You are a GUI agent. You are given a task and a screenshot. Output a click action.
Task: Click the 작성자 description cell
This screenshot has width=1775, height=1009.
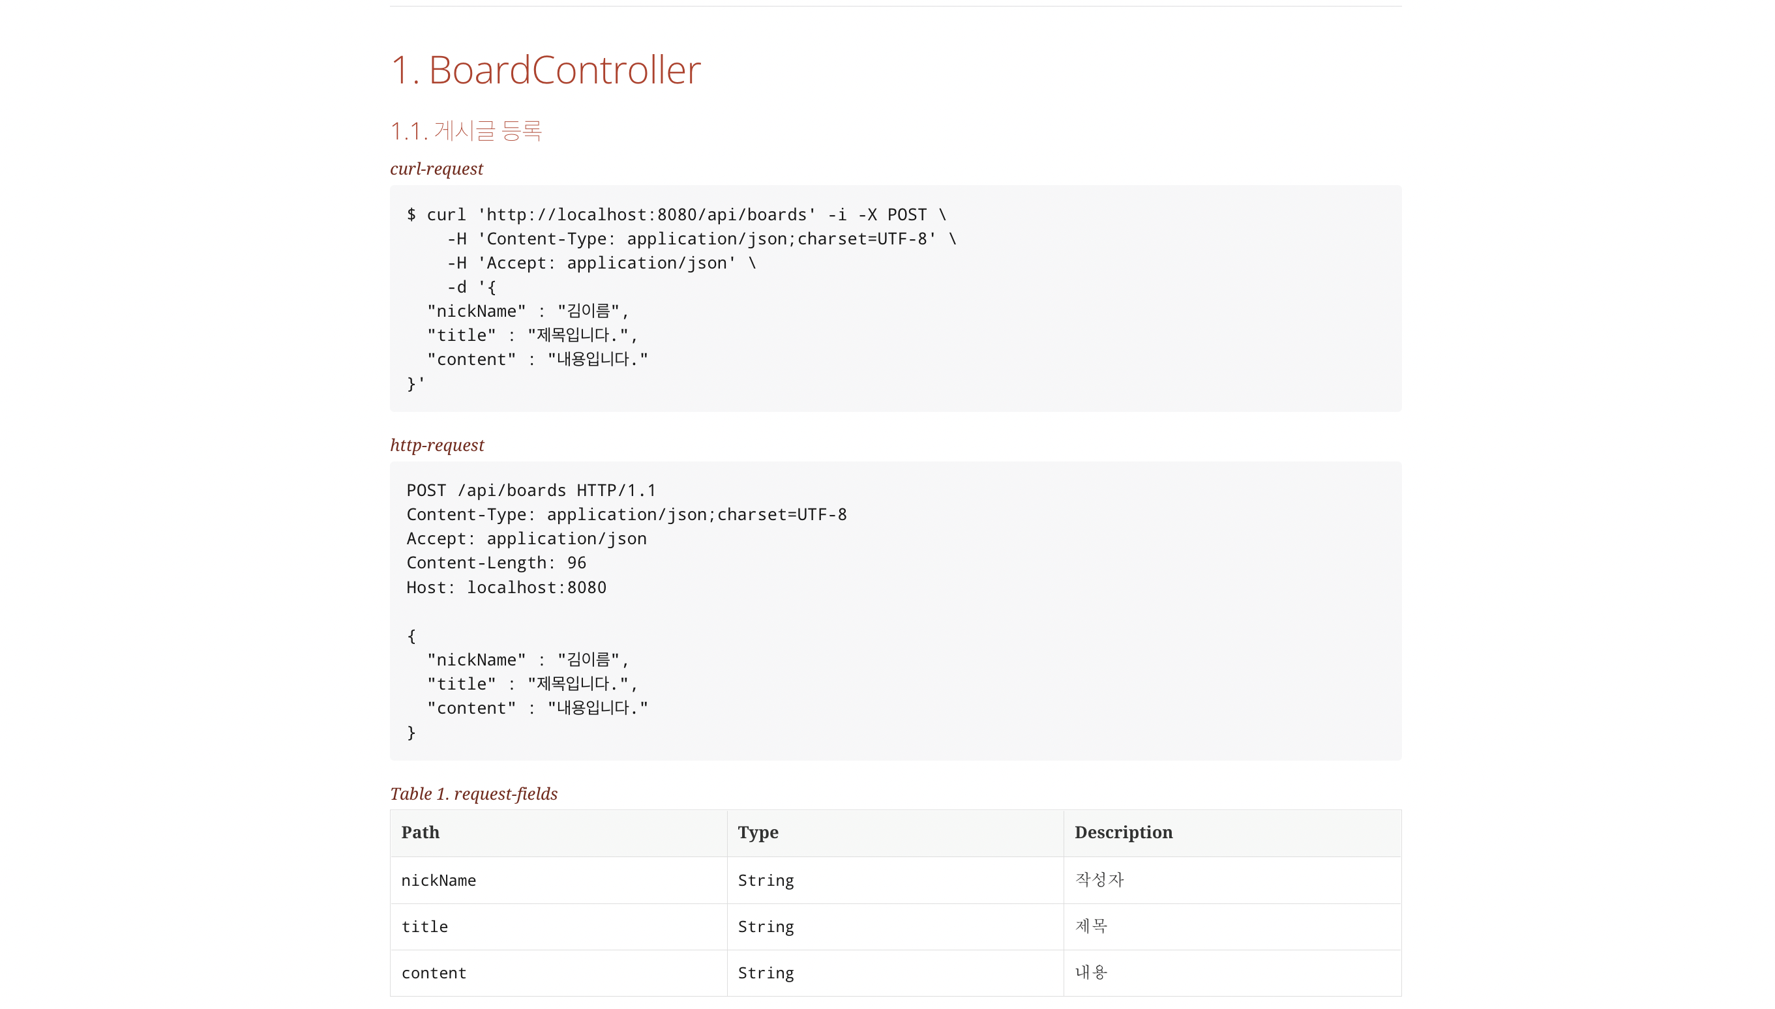pos(1099,879)
